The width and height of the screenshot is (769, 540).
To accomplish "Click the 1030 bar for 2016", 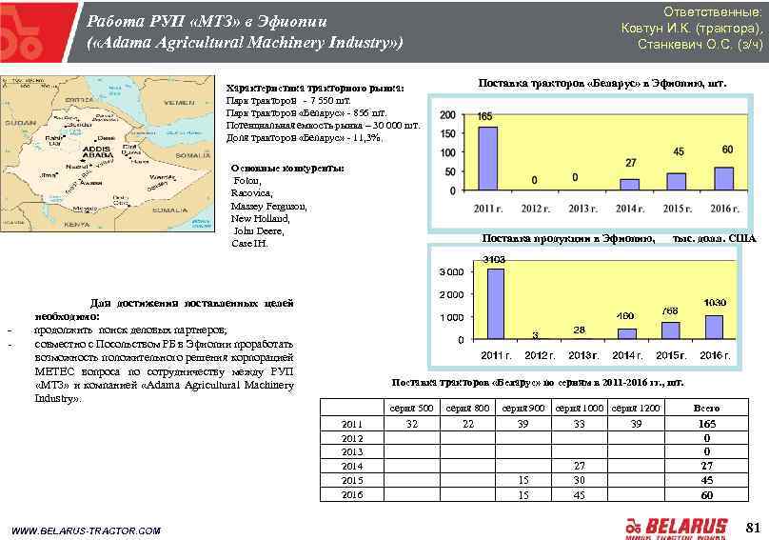I will pyautogui.click(x=714, y=327).
